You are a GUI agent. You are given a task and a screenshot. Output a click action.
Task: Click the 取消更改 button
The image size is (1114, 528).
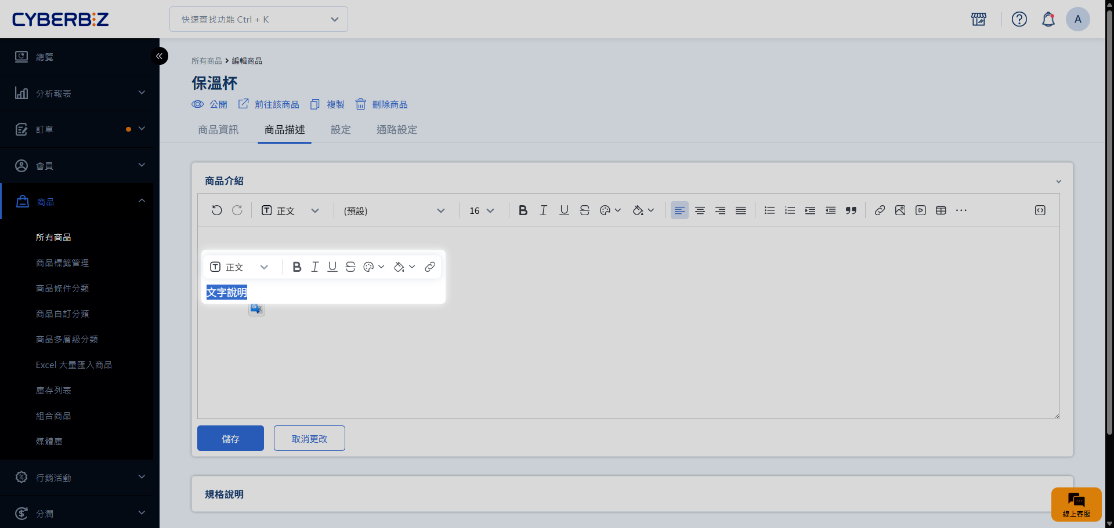tap(309, 439)
